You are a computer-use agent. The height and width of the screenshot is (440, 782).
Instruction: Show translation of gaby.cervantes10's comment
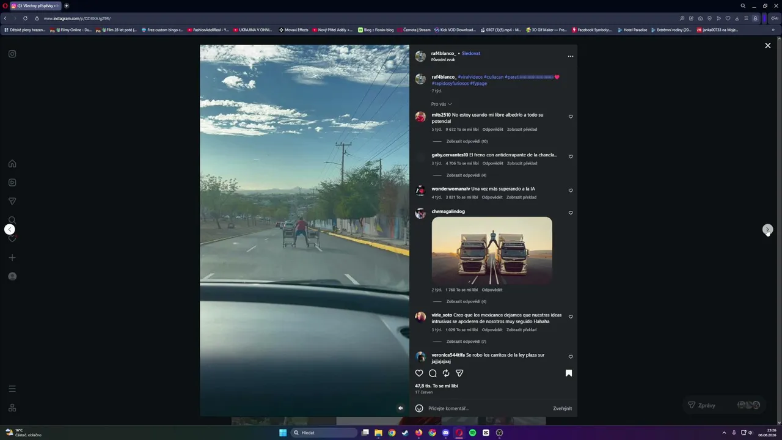[522, 163]
